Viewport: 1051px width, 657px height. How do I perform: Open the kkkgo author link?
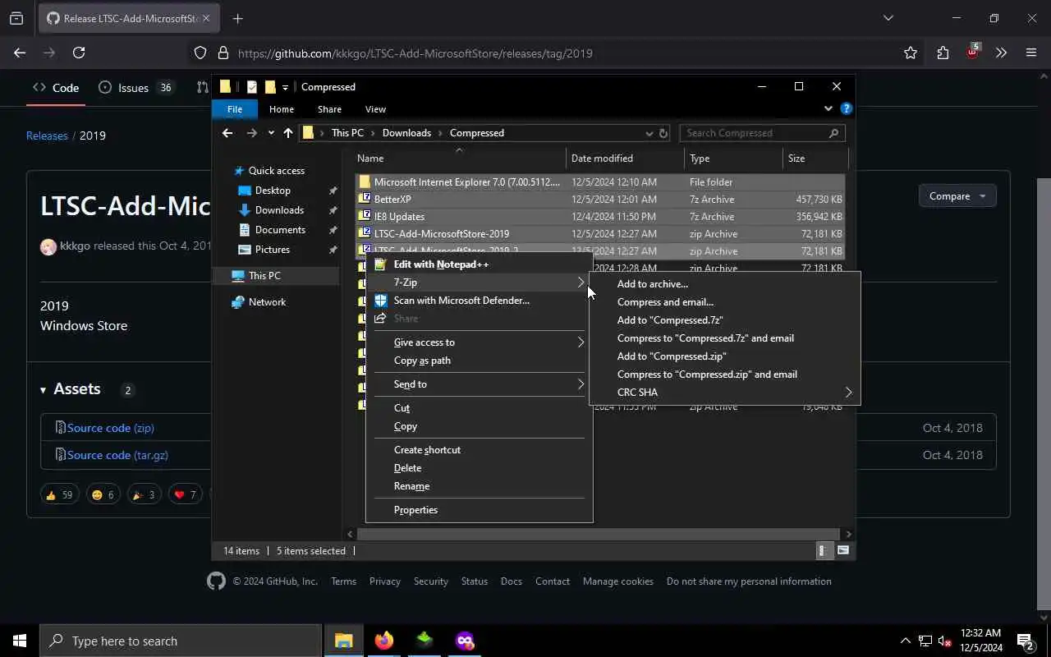coord(75,246)
